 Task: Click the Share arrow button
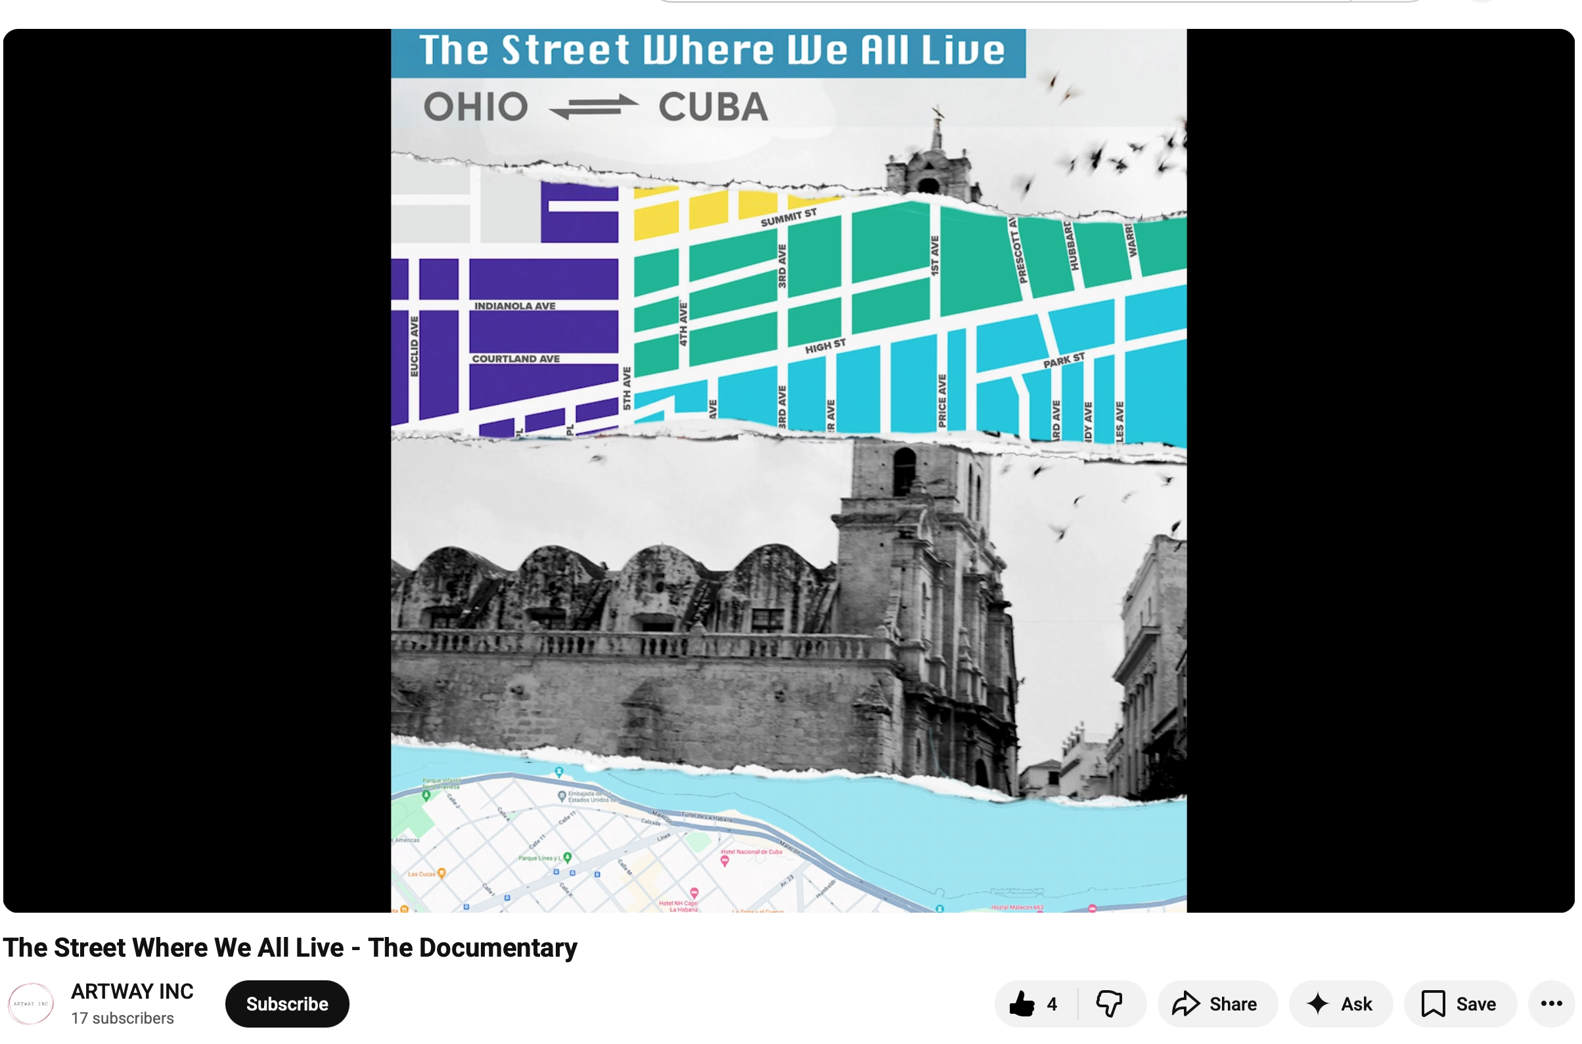pos(1216,1004)
